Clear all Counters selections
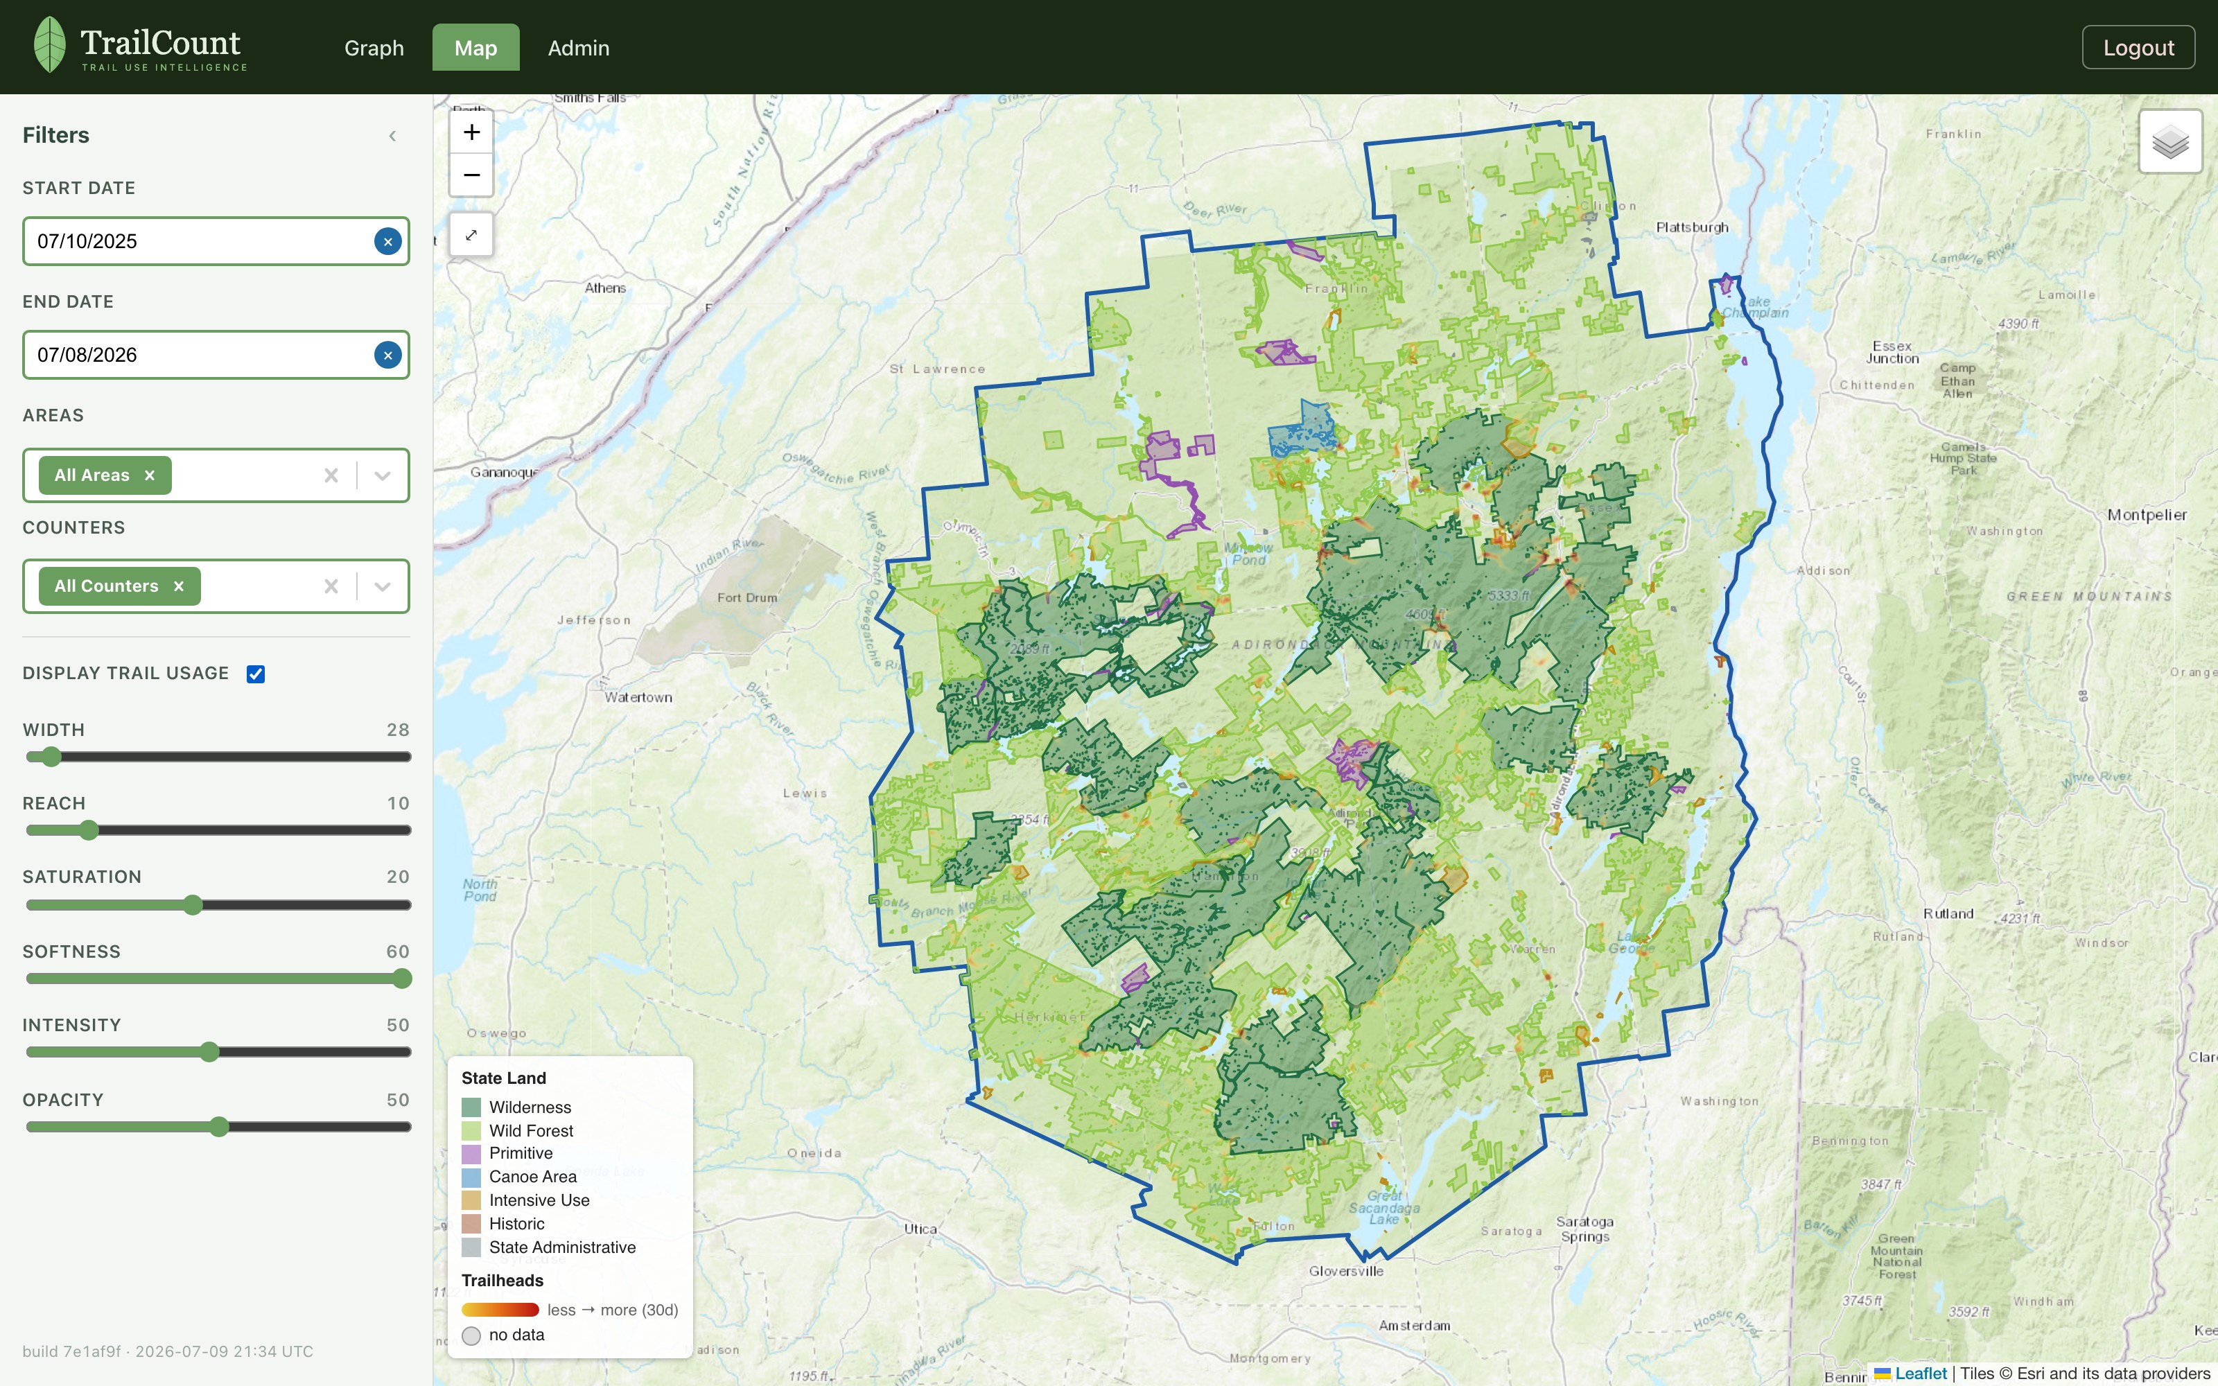The image size is (2218, 1386). [331, 586]
